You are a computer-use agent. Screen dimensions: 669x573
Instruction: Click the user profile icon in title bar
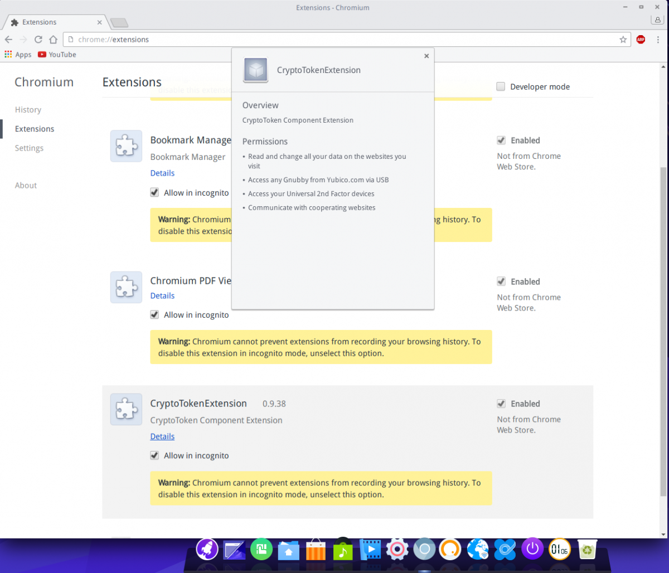(x=657, y=20)
